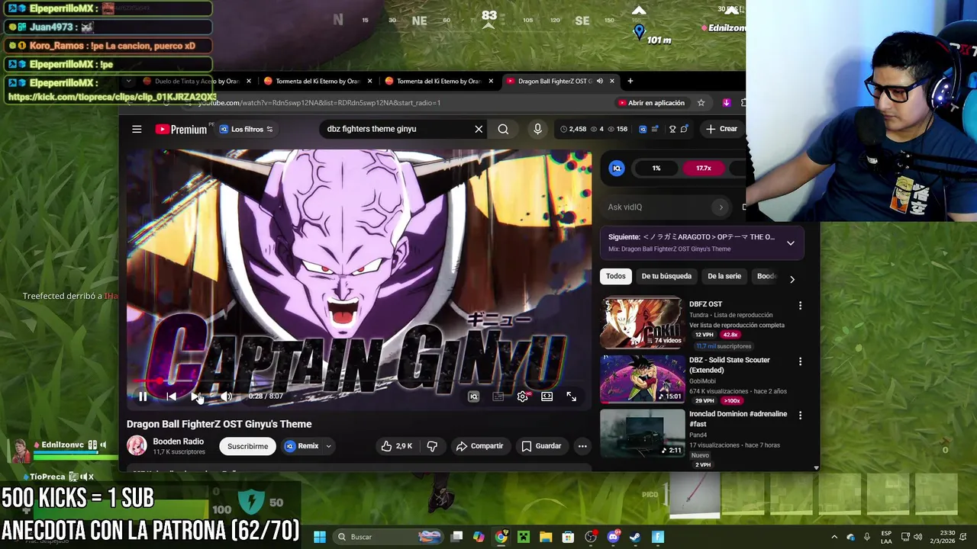Run search with the magnifier button

point(503,129)
